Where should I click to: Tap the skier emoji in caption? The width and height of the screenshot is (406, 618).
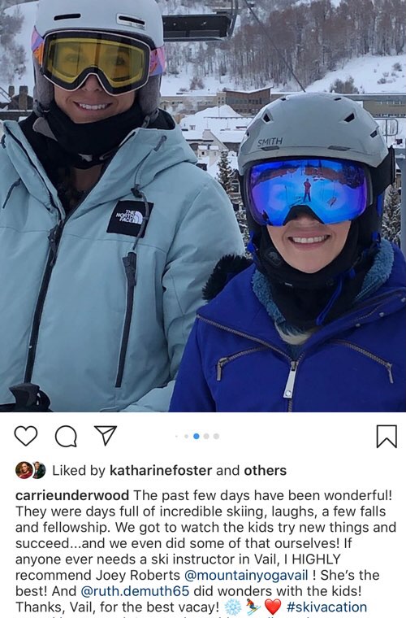click(x=253, y=607)
